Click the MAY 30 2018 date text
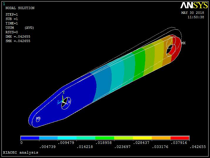 193,13
